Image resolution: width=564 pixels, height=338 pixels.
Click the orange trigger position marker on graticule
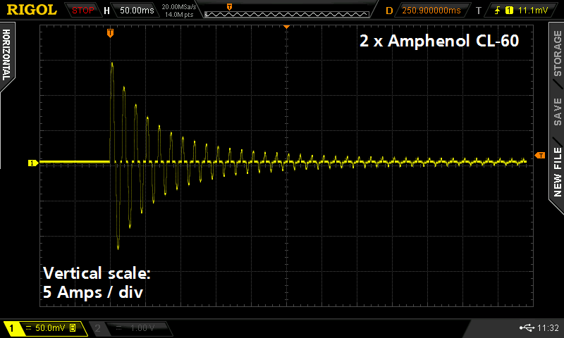click(111, 33)
